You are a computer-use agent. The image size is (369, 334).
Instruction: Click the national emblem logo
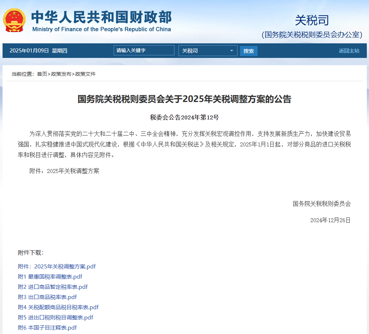(14, 20)
